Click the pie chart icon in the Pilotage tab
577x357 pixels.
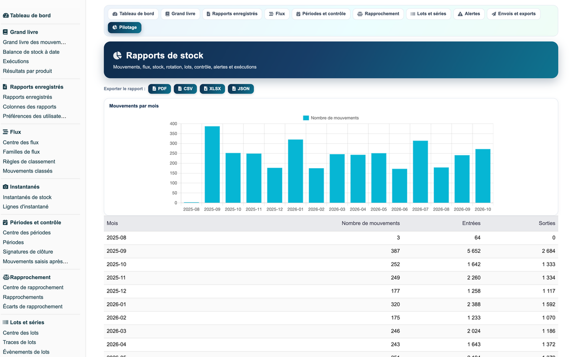[114, 27]
